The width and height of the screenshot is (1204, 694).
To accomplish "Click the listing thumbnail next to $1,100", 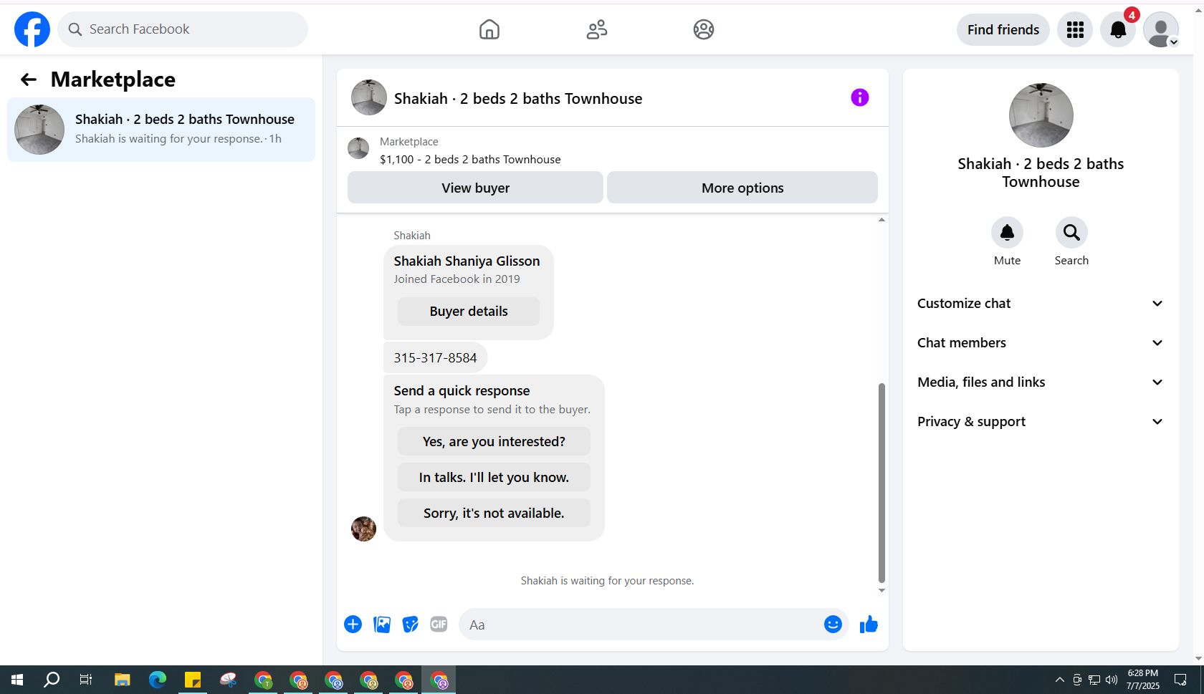I will click(x=358, y=149).
